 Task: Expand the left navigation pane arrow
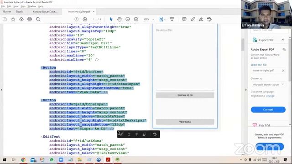[1, 90]
